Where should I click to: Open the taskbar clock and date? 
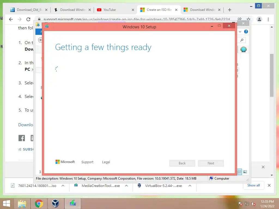pyautogui.click(x=267, y=204)
